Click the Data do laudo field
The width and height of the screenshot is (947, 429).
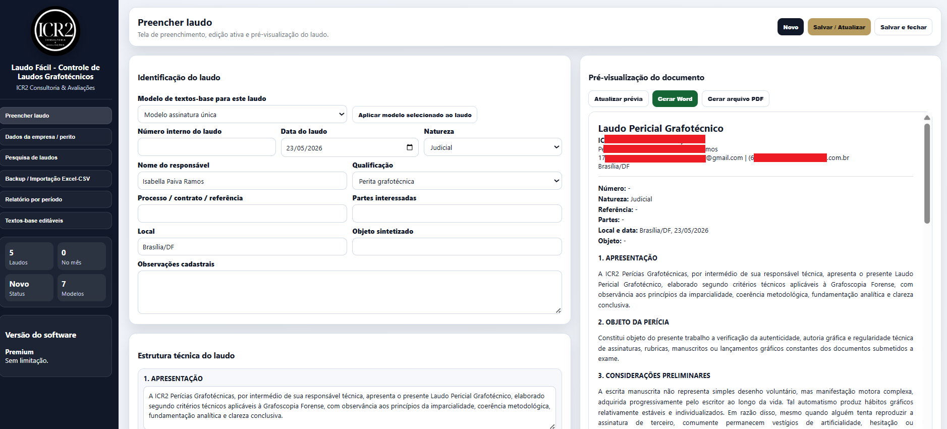pyautogui.click(x=350, y=147)
